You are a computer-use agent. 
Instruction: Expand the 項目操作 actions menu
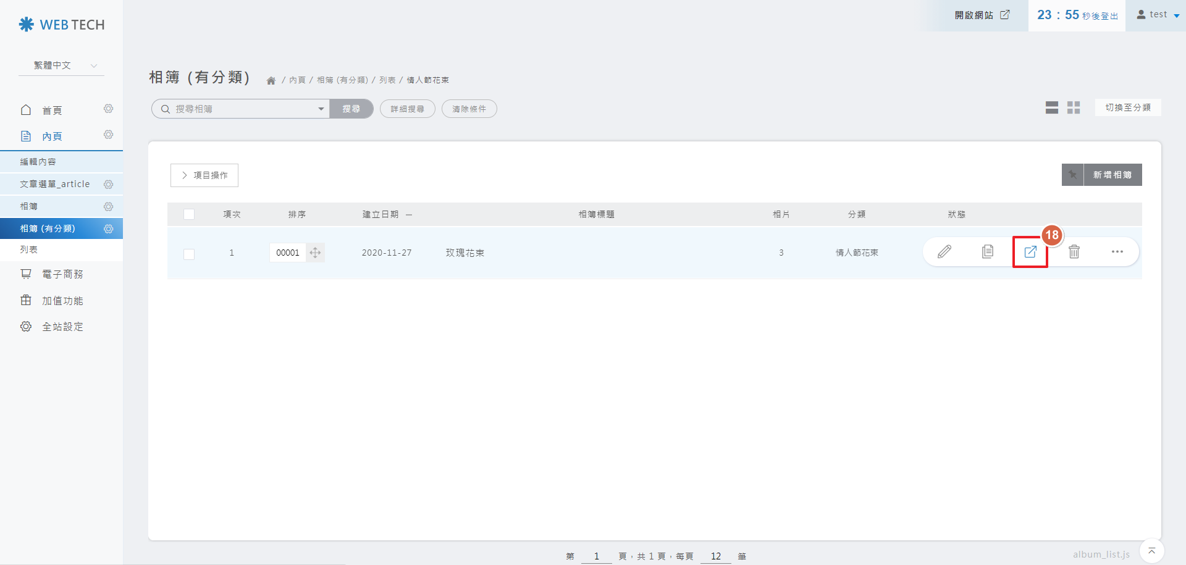(204, 175)
